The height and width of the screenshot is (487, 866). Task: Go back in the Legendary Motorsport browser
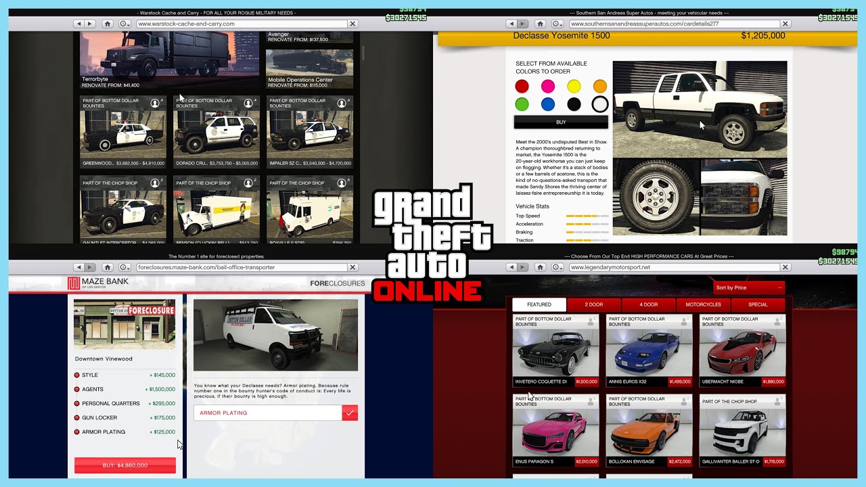coord(512,267)
